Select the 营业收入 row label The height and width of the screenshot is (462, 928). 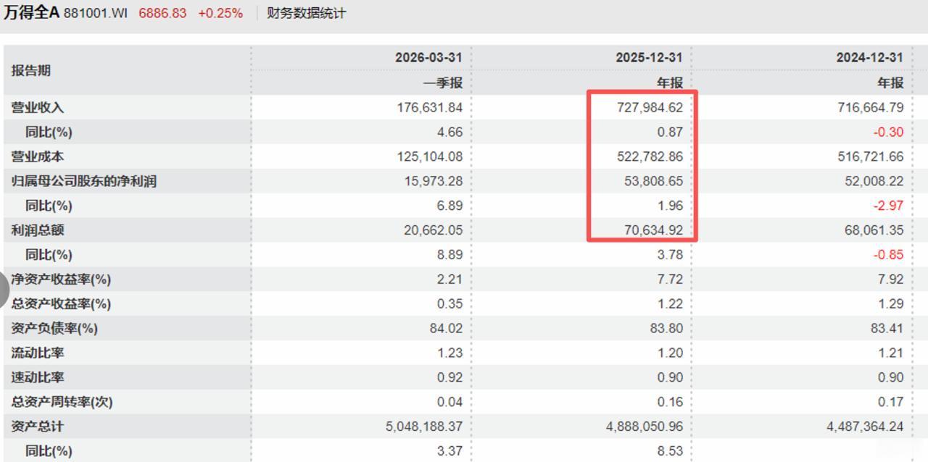coord(38,107)
